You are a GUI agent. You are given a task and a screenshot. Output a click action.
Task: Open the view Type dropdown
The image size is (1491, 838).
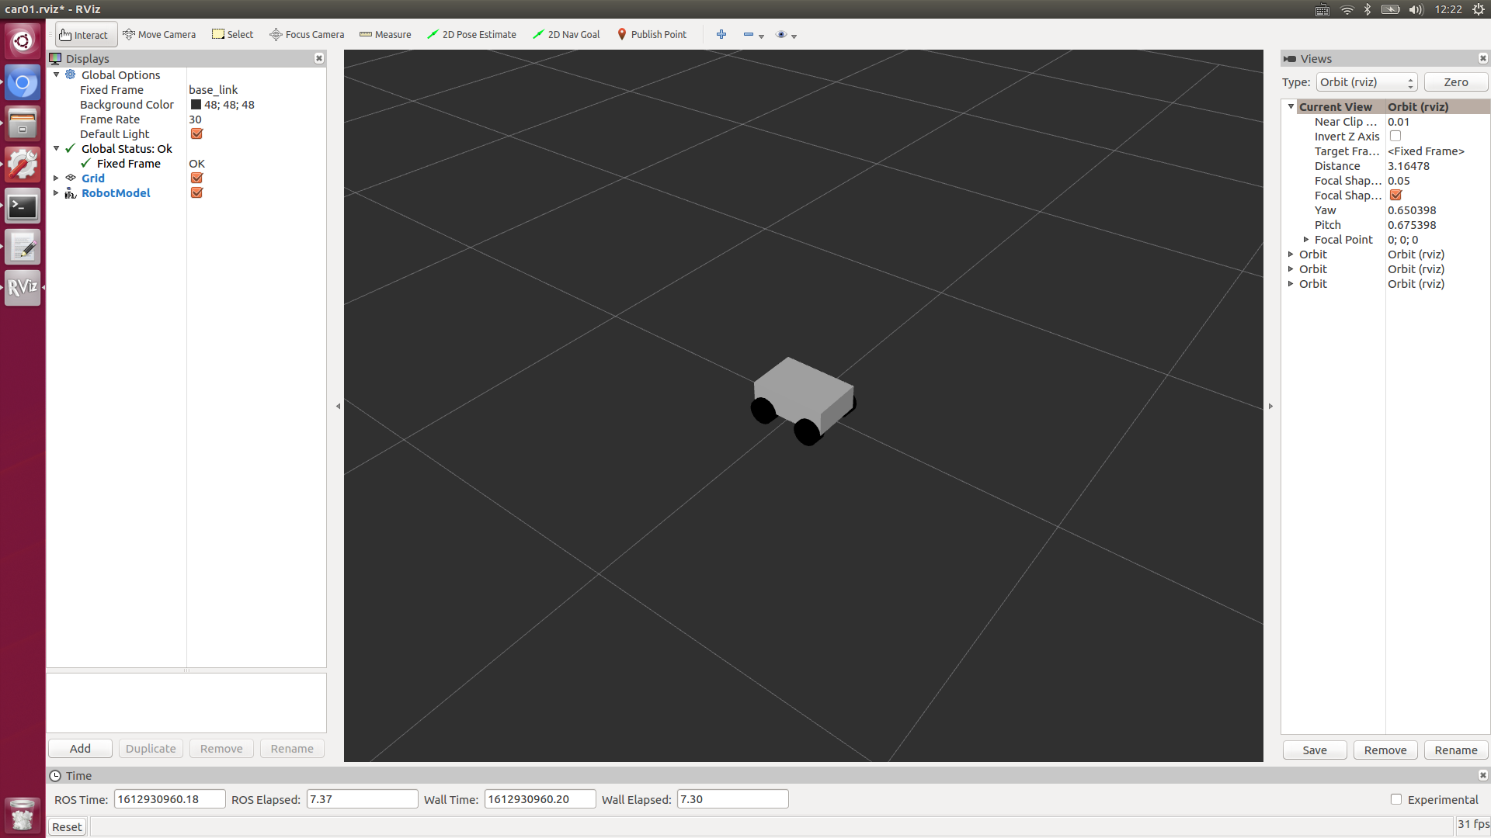1366,82
